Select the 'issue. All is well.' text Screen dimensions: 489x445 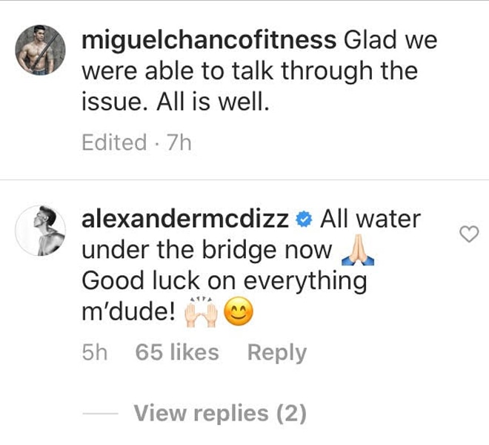tap(176, 102)
